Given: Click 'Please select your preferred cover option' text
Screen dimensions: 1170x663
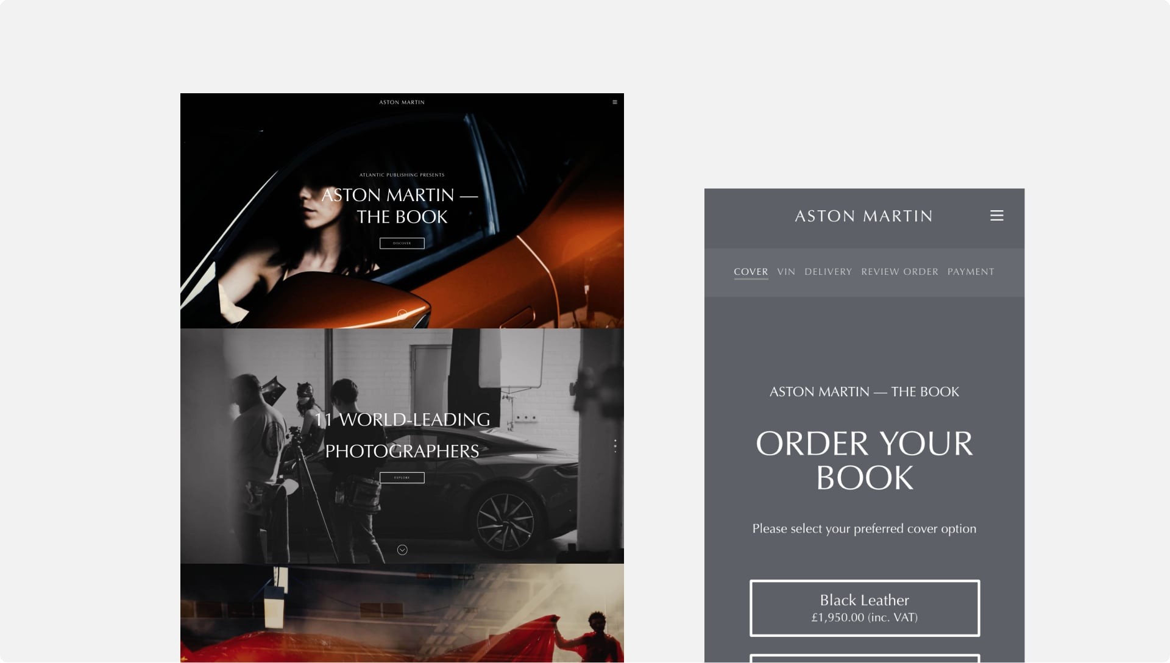Looking at the screenshot, I should [x=864, y=529].
